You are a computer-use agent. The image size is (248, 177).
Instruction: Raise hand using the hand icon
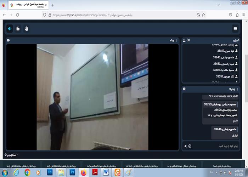pos(27,29)
